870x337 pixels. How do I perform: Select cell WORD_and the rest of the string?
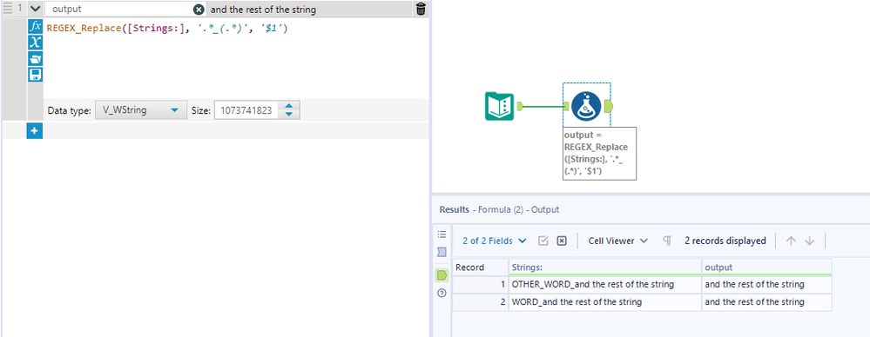coord(605,302)
